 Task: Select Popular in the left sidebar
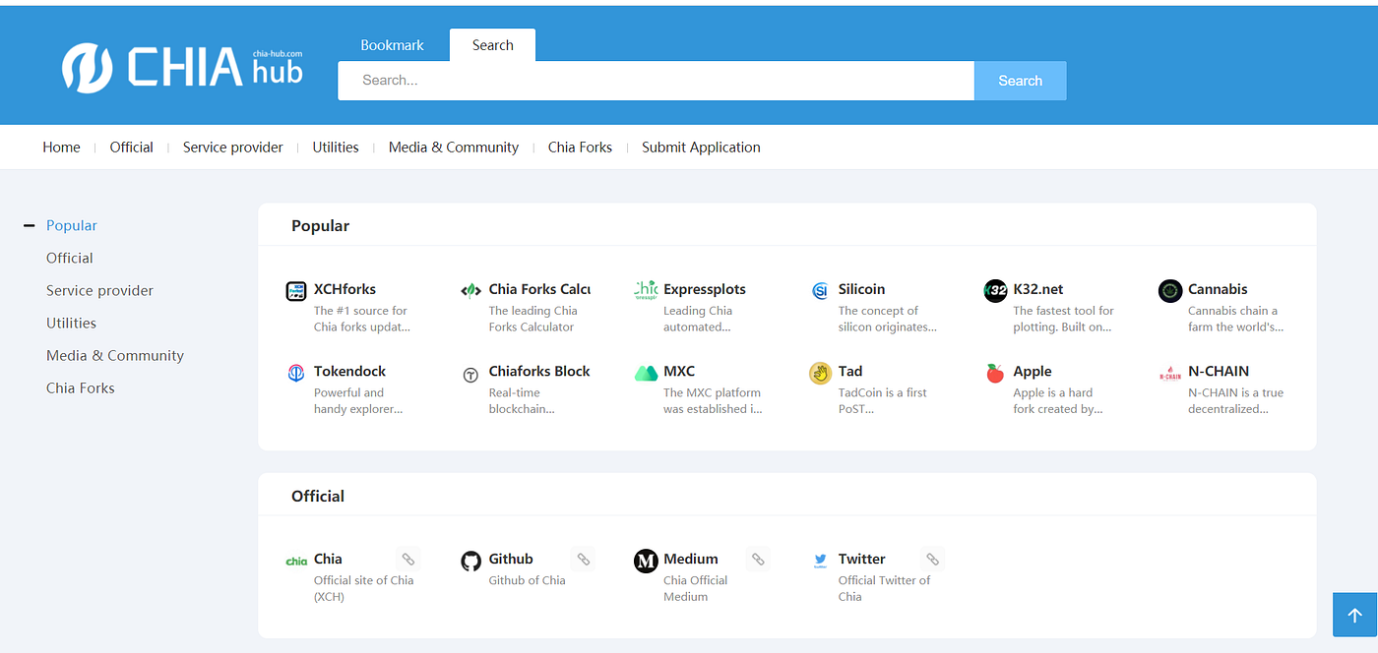click(72, 225)
